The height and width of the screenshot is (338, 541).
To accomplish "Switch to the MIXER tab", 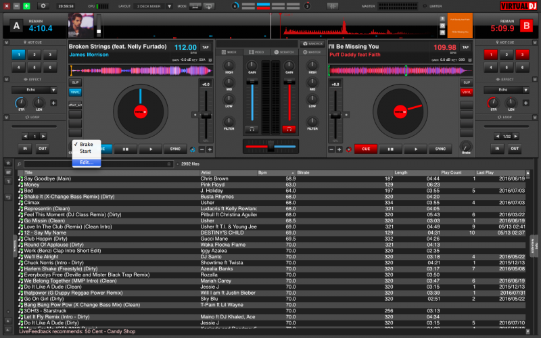I will tap(229, 52).
